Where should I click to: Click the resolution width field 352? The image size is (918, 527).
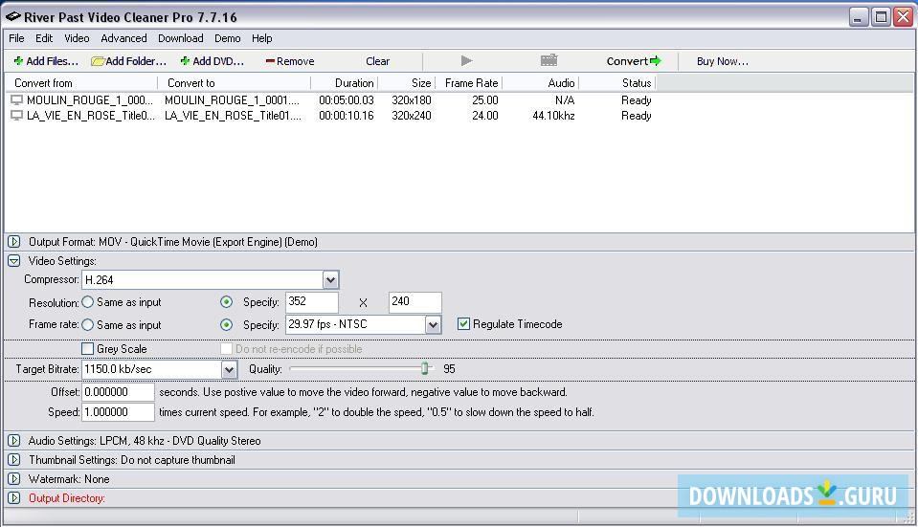[x=311, y=302]
